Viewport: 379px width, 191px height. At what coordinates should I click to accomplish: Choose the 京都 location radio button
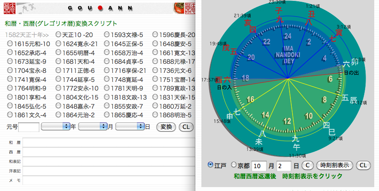click(x=234, y=165)
